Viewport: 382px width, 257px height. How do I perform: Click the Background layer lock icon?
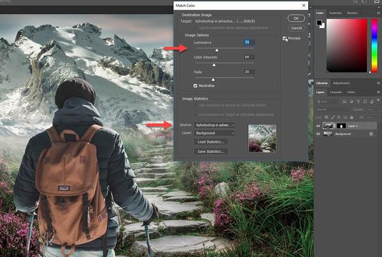click(x=371, y=134)
